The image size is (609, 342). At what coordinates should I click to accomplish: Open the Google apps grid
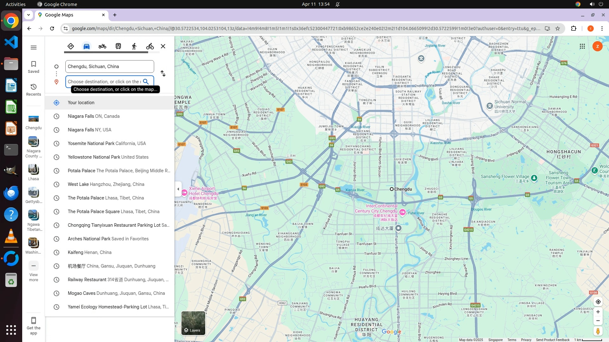[x=582, y=46]
